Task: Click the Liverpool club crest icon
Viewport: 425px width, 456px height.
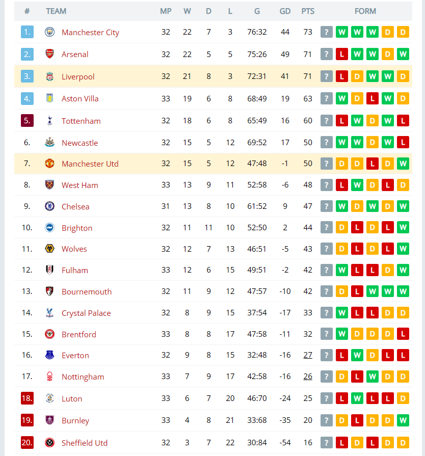Action: [50, 76]
